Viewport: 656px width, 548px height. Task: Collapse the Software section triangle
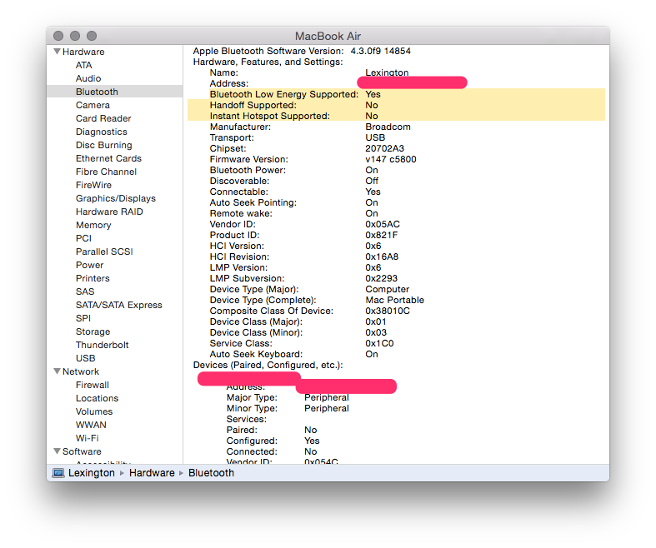point(58,451)
